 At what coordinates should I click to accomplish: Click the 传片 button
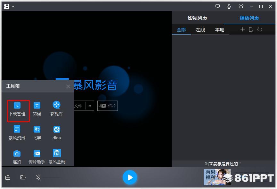point(108,106)
